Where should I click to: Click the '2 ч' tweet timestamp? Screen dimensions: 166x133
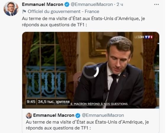(120, 4)
